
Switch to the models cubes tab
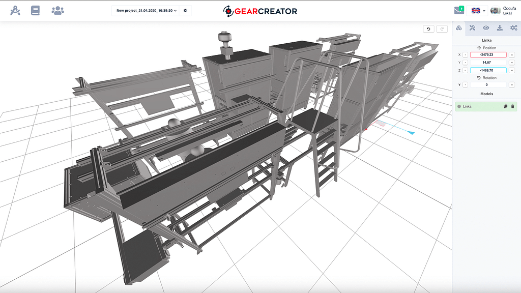459,28
